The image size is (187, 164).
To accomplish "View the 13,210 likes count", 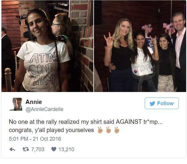I will (66, 149).
